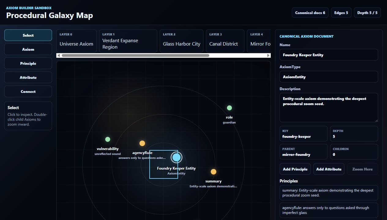Activate the Select tool
This screenshot has width=387, height=220.
pos(28,35)
